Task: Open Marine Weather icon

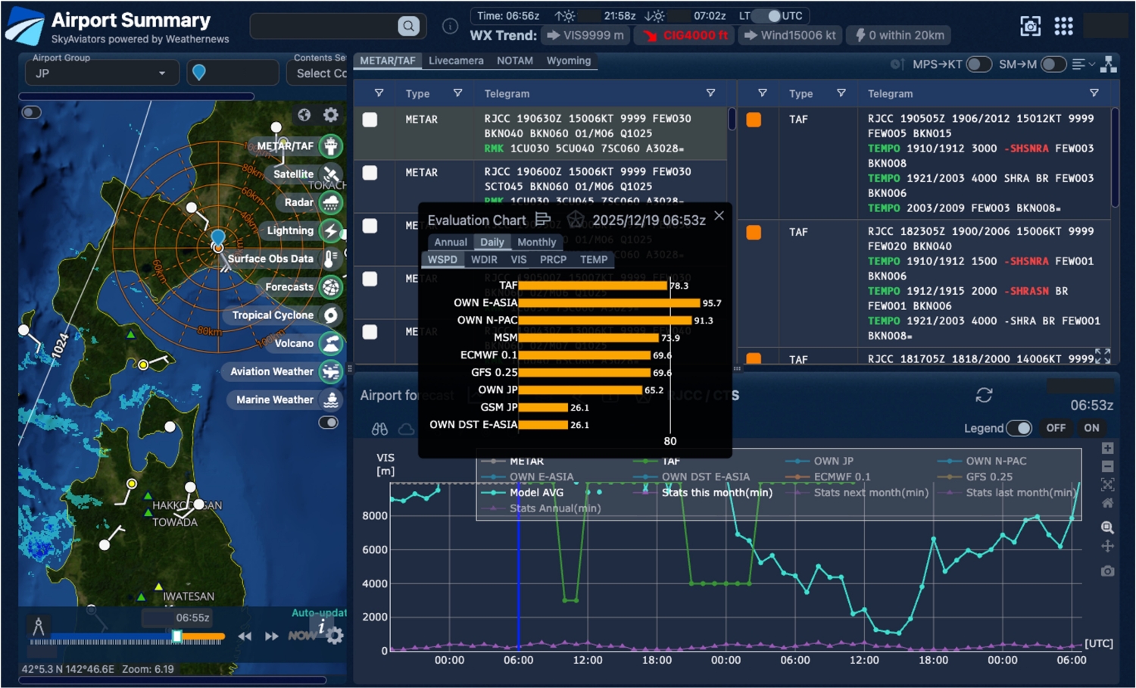Action: [x=331, y=399]
